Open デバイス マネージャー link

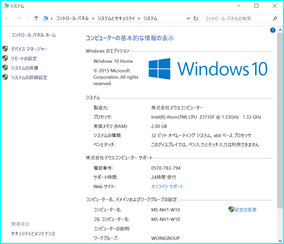click(x=29, y=49)
